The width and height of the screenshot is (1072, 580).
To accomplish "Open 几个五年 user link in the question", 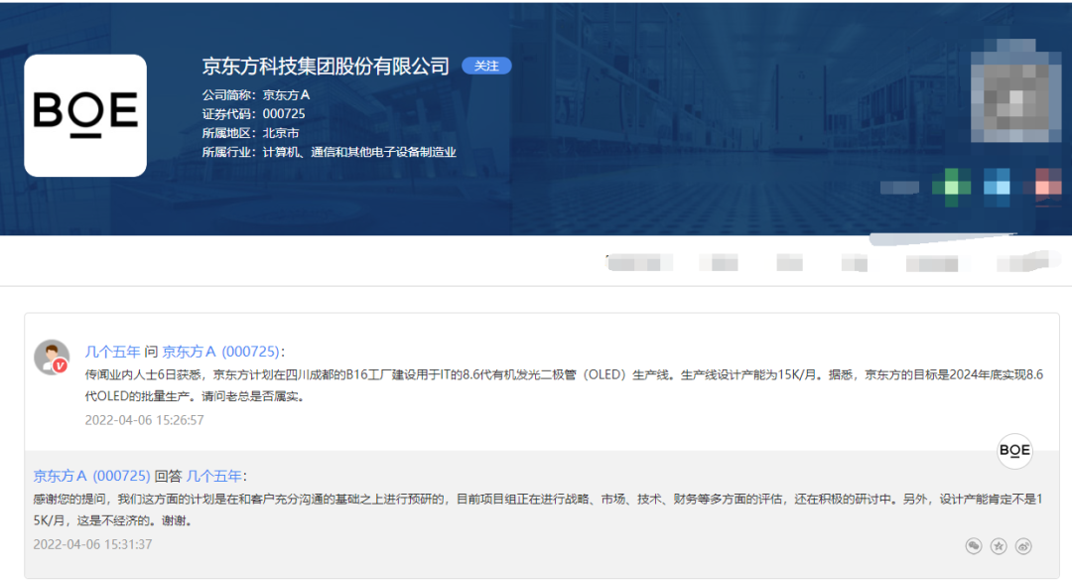I will 112,352.
